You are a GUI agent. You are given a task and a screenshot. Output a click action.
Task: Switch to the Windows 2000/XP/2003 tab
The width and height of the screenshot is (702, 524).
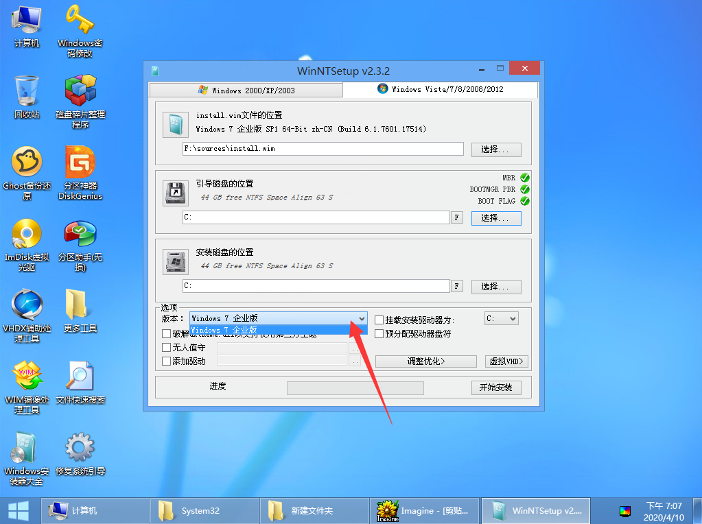pyautogui.click(x=246, y=91)
